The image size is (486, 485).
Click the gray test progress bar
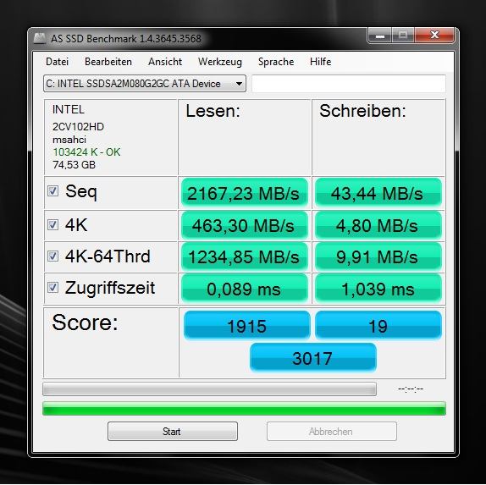209,389
